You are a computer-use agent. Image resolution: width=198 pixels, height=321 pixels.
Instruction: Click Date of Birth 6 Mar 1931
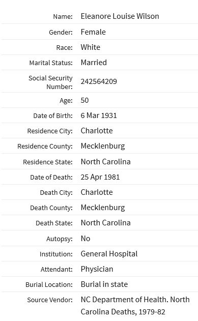[99, 115]
